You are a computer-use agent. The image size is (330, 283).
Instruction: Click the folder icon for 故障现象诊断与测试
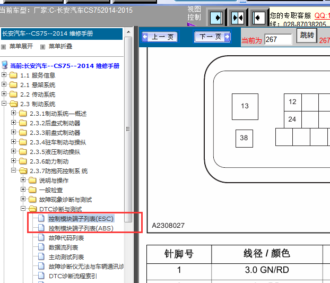point(32,200)
